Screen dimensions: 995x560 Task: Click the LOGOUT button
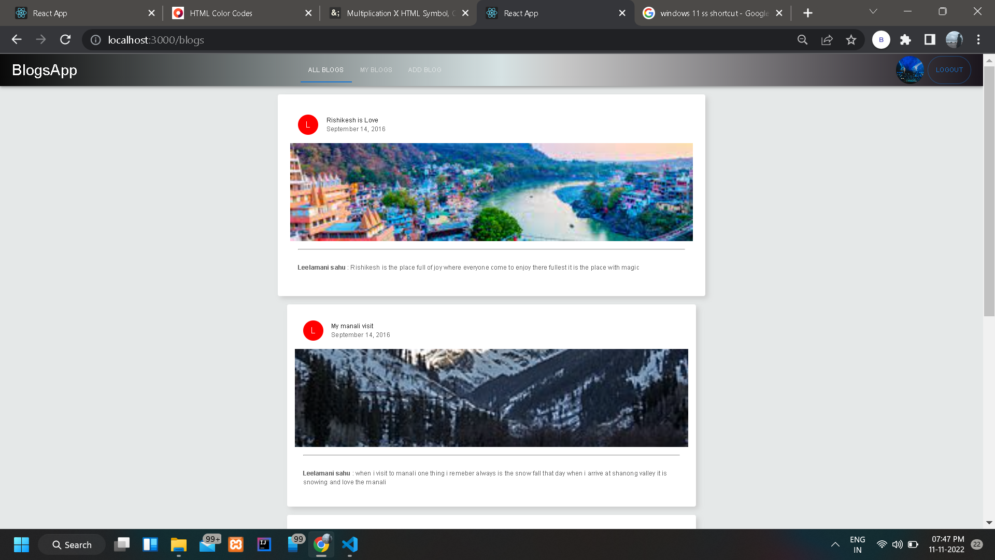(x=949, y=69)
